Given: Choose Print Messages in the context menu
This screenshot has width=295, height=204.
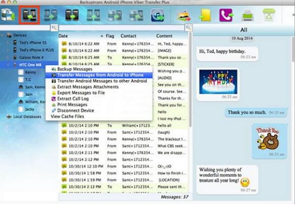Looking at the screenshot, I should pos(99,105).
